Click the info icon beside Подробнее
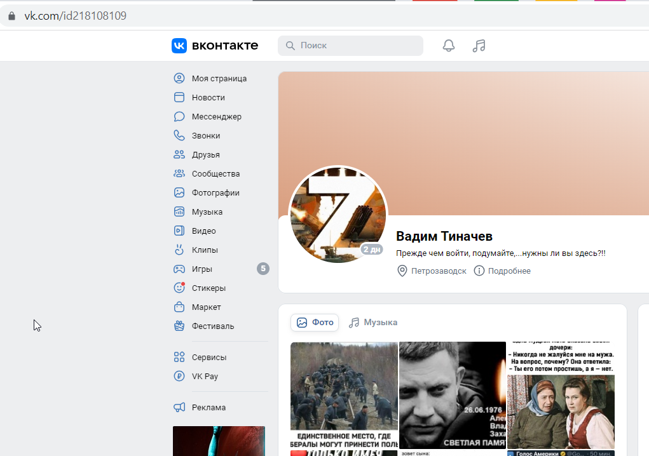The width and height of the screenshot is (649, 456). [x=479, y=271]
